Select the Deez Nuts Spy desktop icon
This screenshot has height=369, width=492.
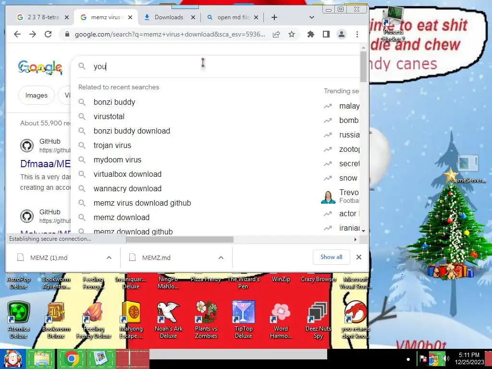tap(318, 320)
